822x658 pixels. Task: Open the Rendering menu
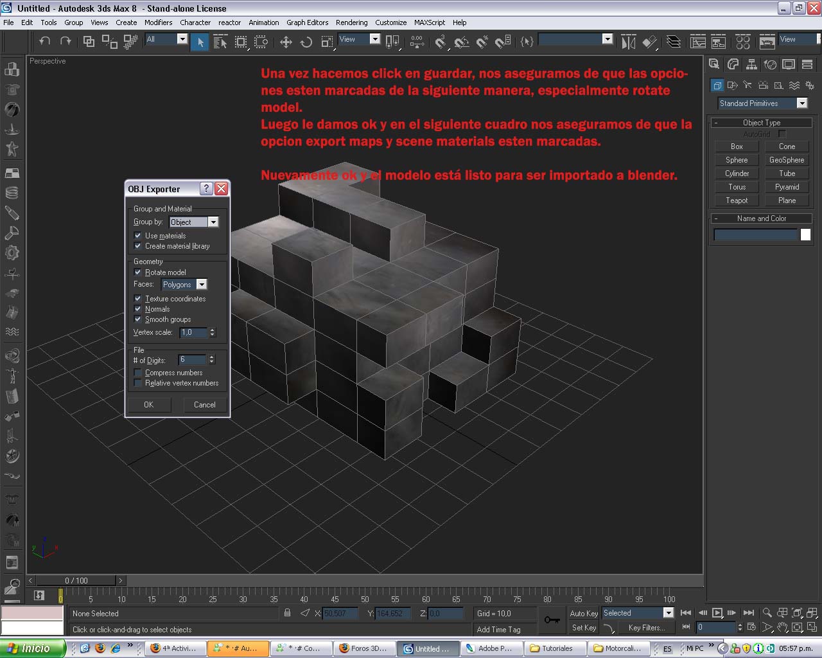351,22
